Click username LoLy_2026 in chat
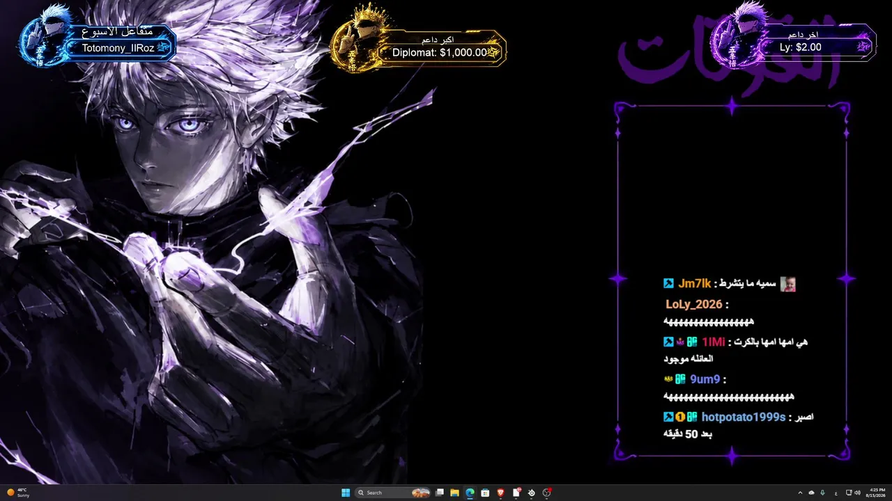This screenshot has width=892, height=501. pos(694,305)
